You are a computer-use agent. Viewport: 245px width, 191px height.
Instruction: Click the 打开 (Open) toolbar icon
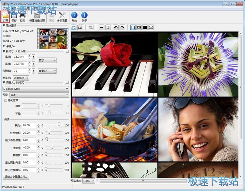[x=6, y=16]
